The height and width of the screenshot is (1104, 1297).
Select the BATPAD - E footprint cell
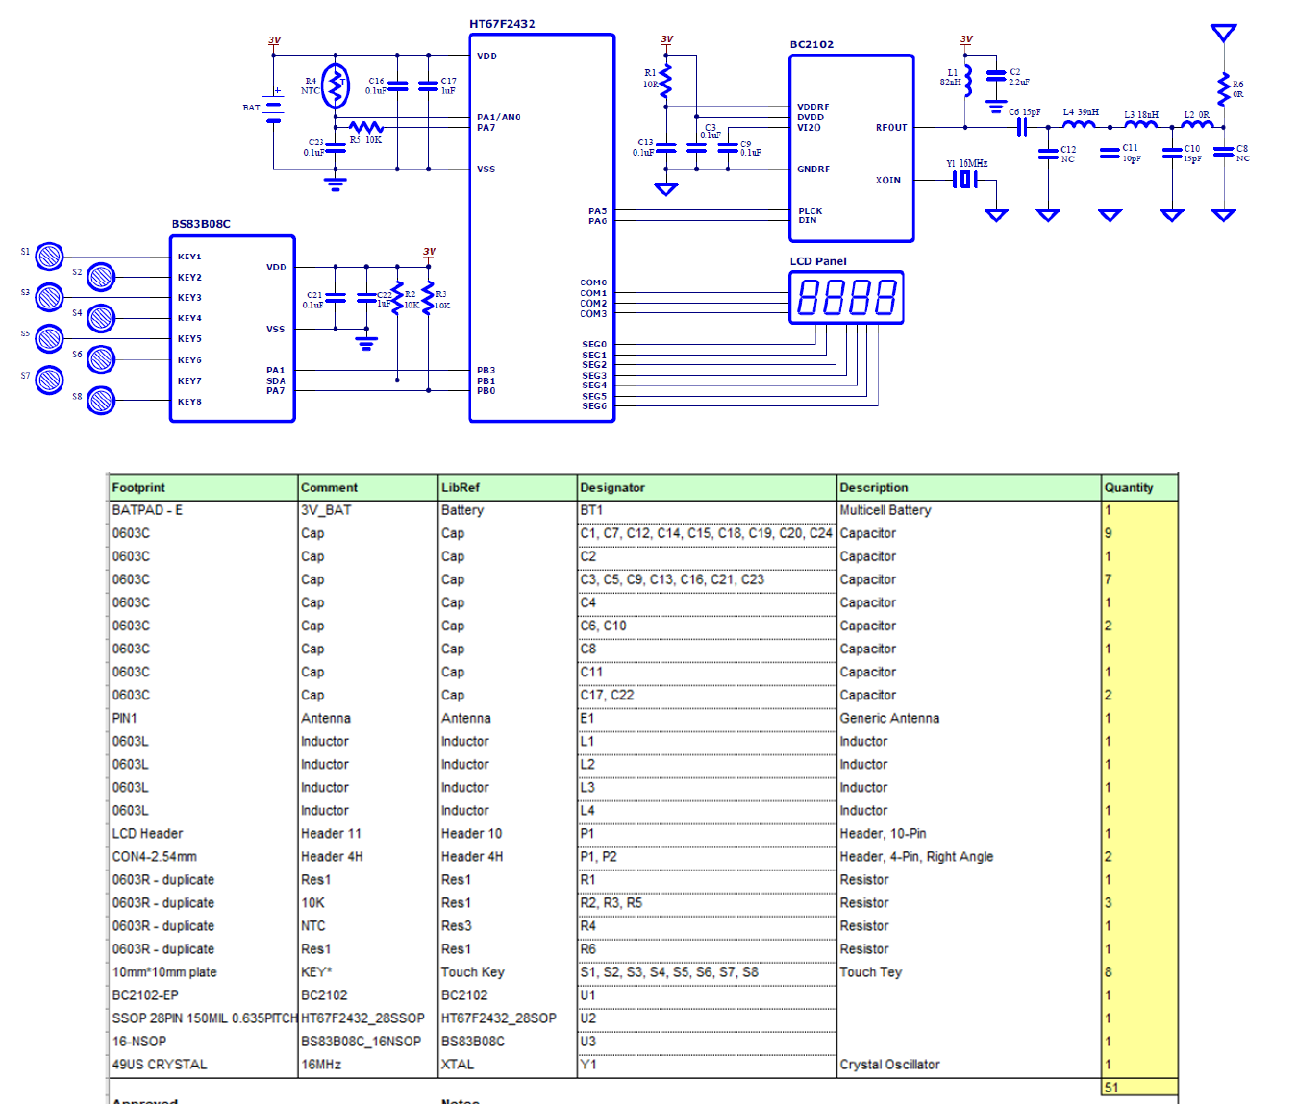(203, 510)
